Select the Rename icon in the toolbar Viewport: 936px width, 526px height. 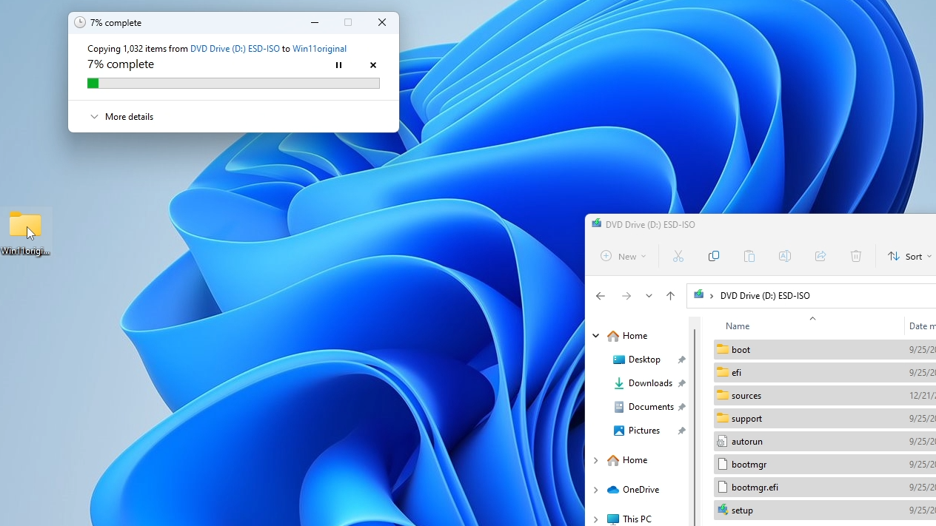click(x=784, y=256)
